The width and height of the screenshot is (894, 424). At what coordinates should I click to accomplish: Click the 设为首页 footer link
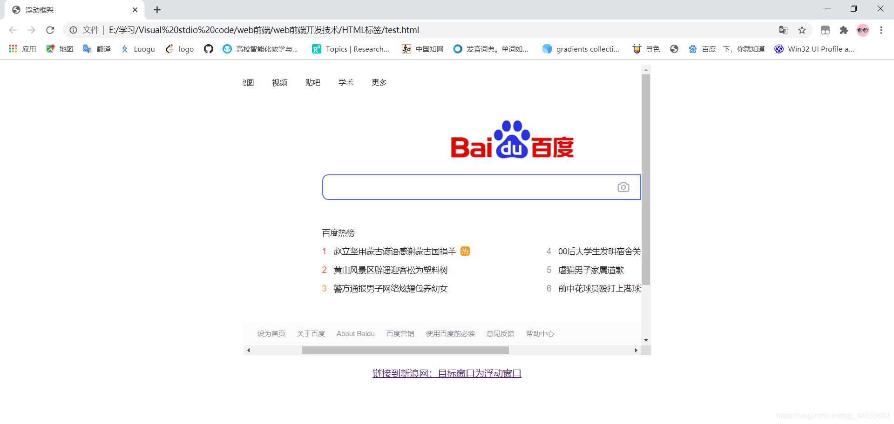271,334
